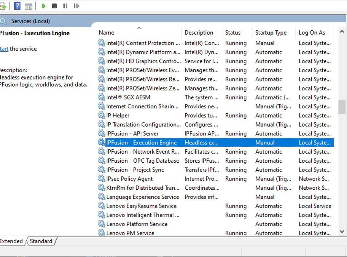Screen dimensions: 347x257
Task: Select the IPFusion - API Server service
Action: [x=132, y=133]
